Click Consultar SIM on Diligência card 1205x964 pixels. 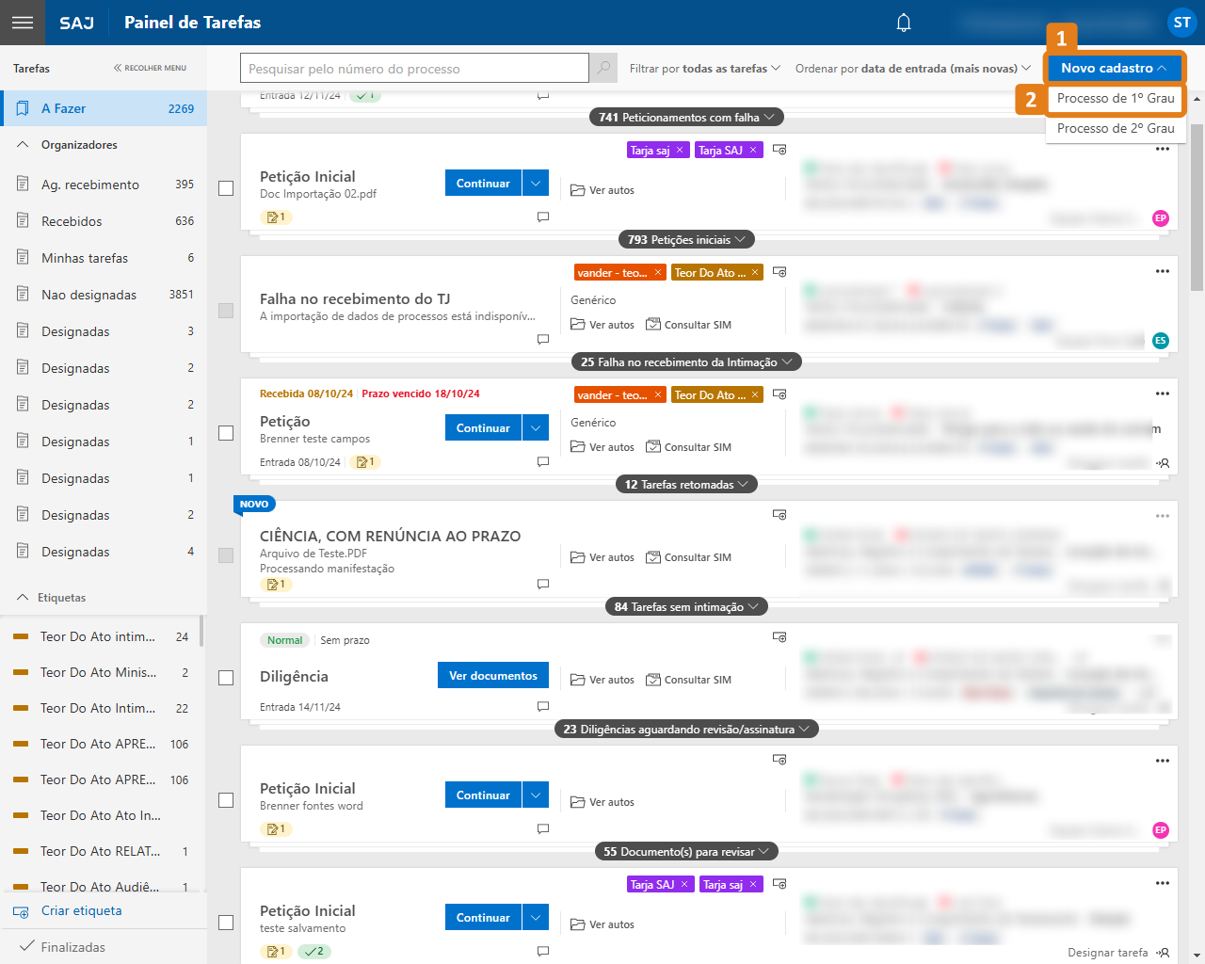point(689,680)
